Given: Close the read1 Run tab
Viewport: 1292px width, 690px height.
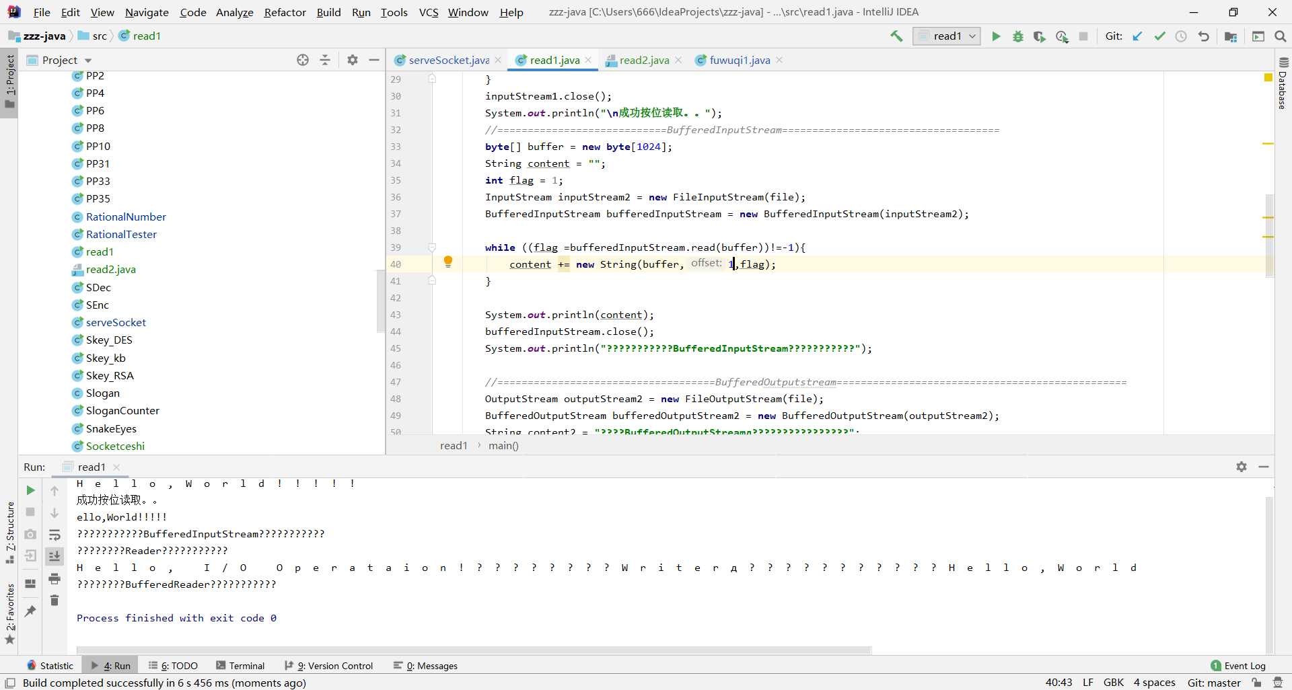Looking at the screenshot, I should (116, 467).
